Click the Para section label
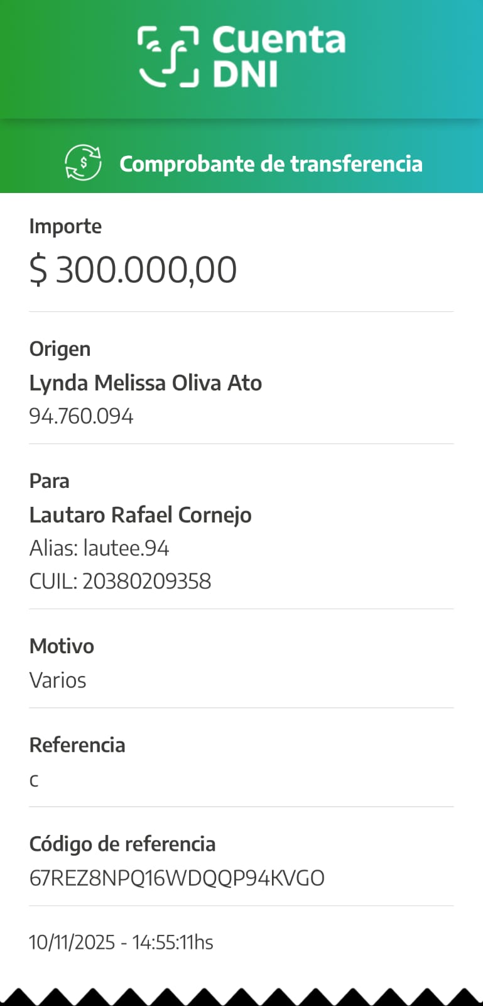This screenshot has width=483, height=1006. [x=49, y=481]
